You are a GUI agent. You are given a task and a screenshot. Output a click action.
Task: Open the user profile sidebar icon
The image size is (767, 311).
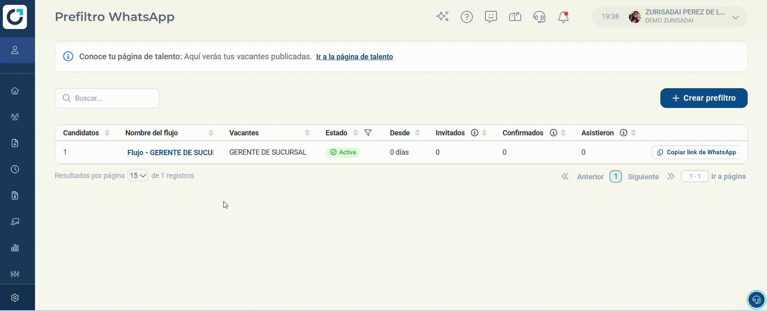click(15, 50)
